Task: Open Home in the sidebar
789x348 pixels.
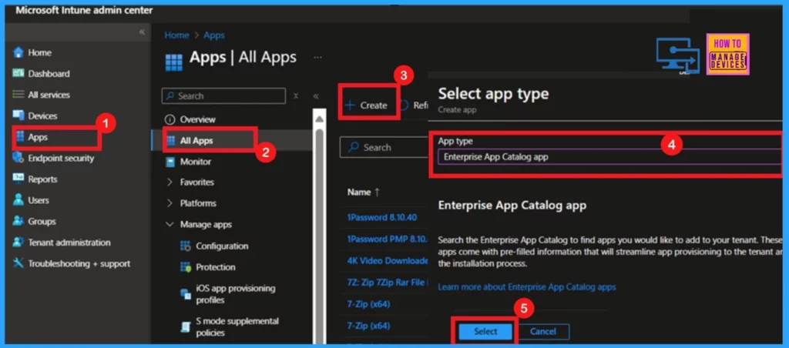Action: point(40,52)
